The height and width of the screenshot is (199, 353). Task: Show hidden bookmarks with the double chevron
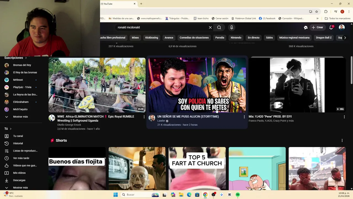[x=317, y=19]
